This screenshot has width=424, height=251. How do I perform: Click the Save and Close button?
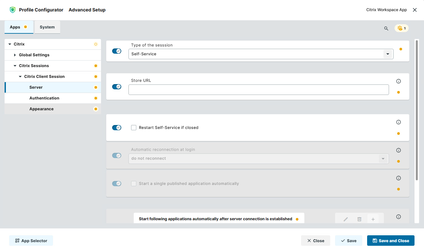click(x=391, y=241)
